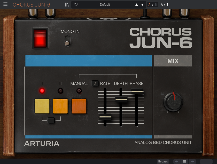The image size is (217, 164).
Task: Click the mode I red LED indicator
Action: [x=42, y=91]
